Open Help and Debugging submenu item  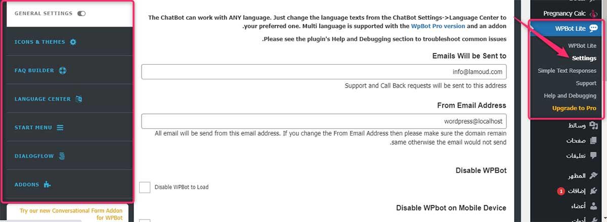(570, 96)
